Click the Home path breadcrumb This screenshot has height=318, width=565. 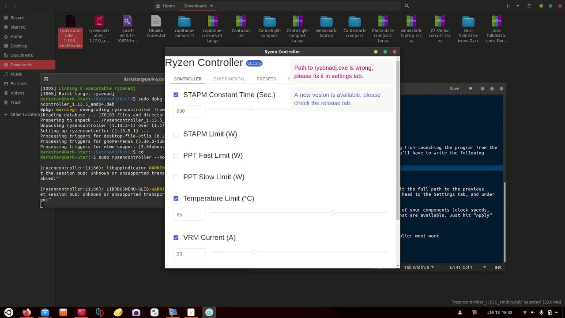point(166,6)
